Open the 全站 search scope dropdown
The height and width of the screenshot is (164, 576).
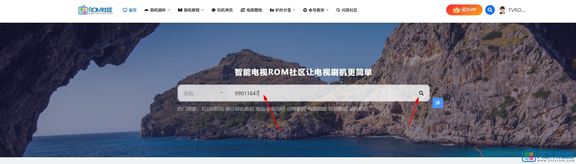pos(203,93)
